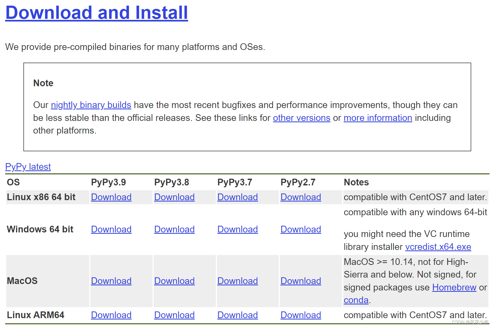Download PyPy2.7 for MacOS
493x327 pixels.
[x=301, y=281]
